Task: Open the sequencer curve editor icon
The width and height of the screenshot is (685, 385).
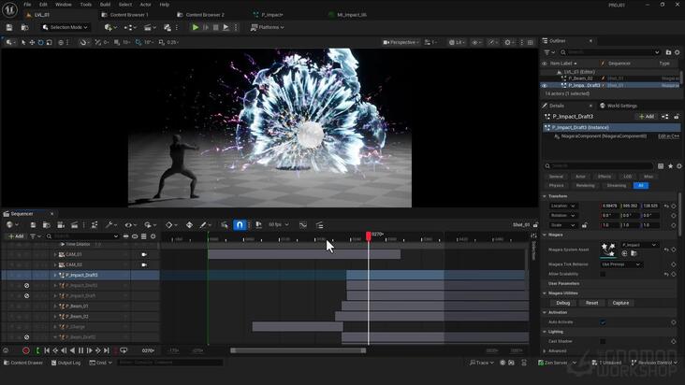Action: coord(303,225)
